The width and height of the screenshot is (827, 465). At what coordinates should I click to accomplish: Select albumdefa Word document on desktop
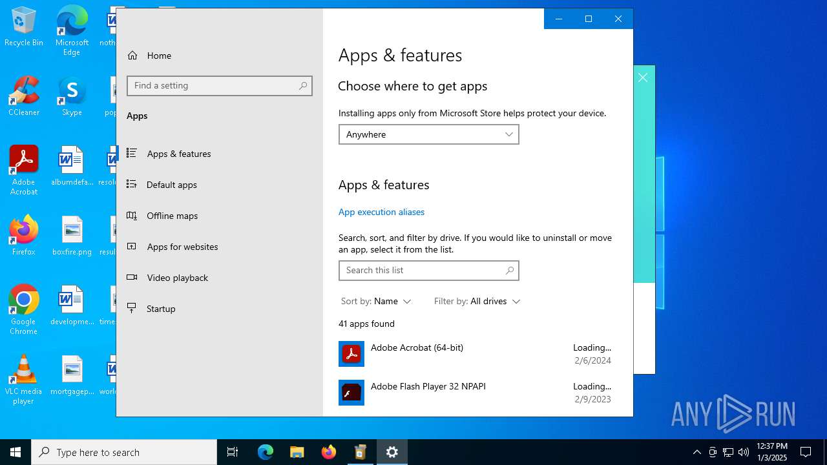point(72,166)
